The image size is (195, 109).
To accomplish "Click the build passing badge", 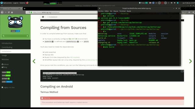I will [6, 75].
